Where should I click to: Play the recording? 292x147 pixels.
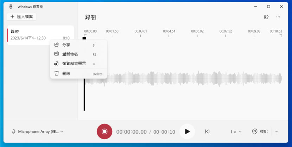click(x=187, y=132)
